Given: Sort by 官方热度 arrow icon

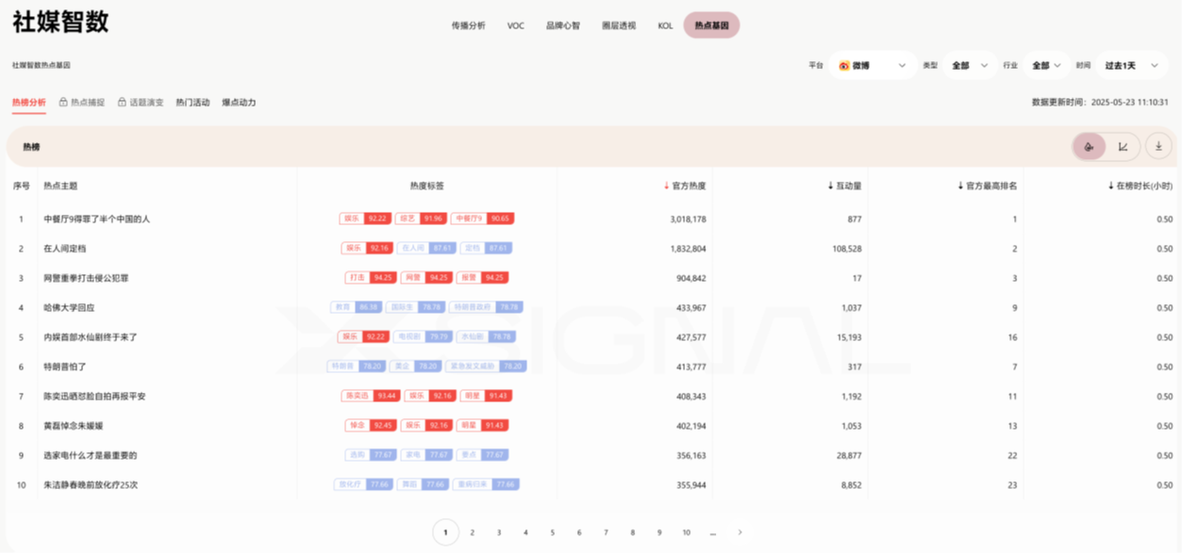Looking at the screenshot, I should (x=666, y=186).
